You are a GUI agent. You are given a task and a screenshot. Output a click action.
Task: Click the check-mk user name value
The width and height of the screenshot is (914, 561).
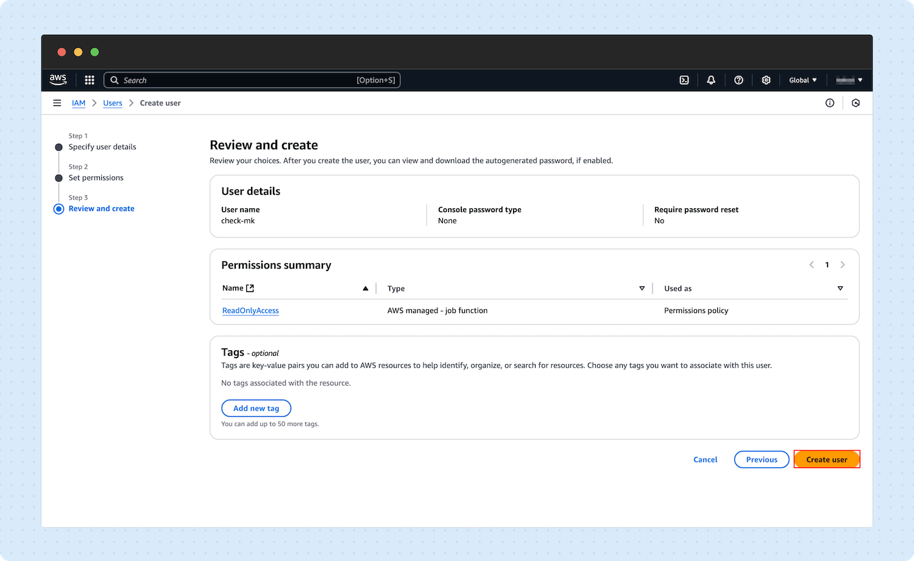[x=238, y=221]
